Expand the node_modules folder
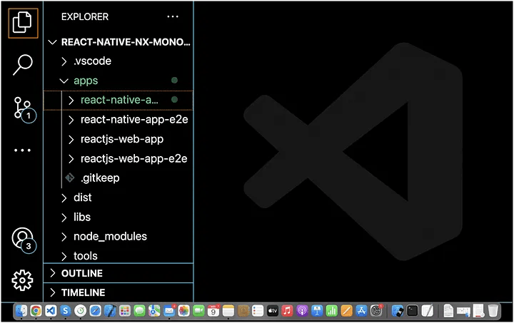This screenshot has width=514, height=323. (119, 237)
